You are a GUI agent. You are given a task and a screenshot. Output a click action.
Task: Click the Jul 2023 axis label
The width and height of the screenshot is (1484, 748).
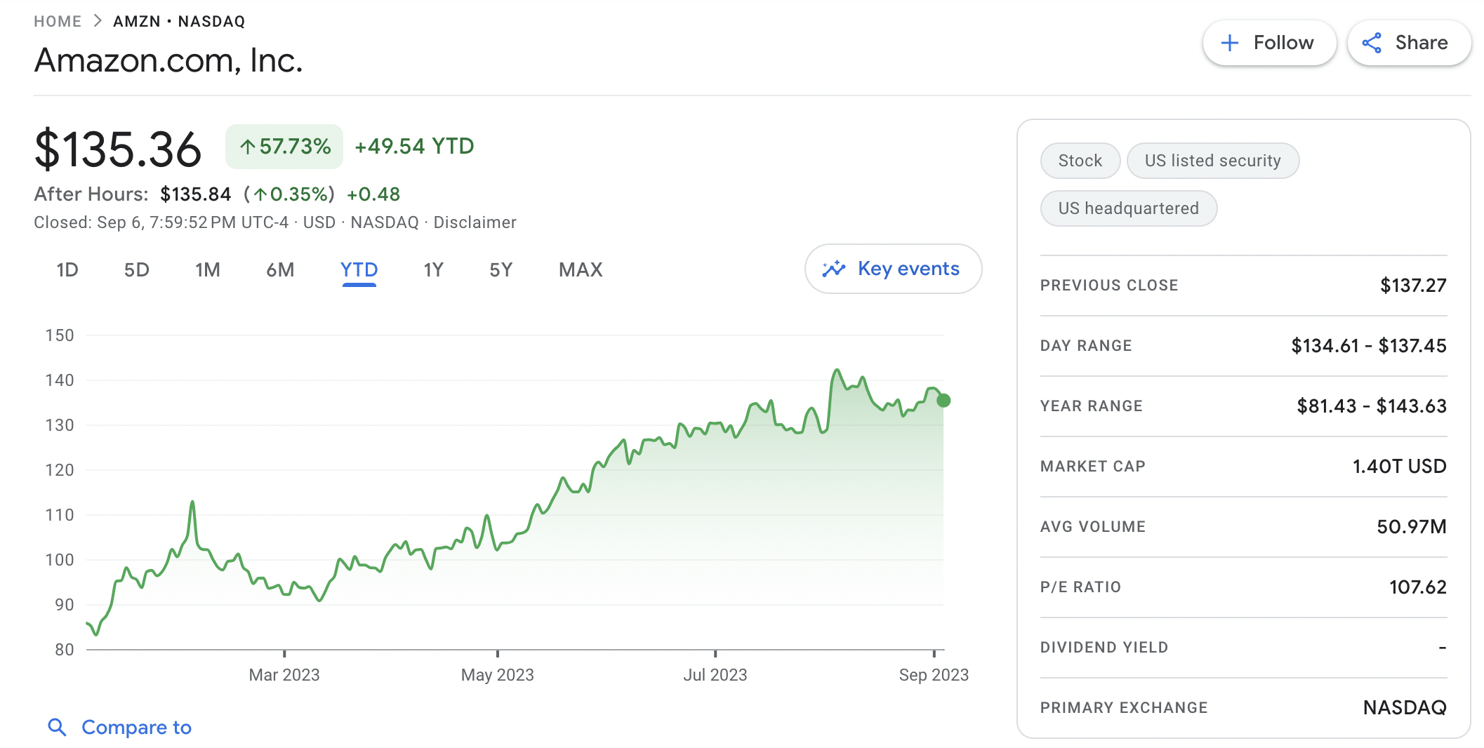[x=715, y=675]
